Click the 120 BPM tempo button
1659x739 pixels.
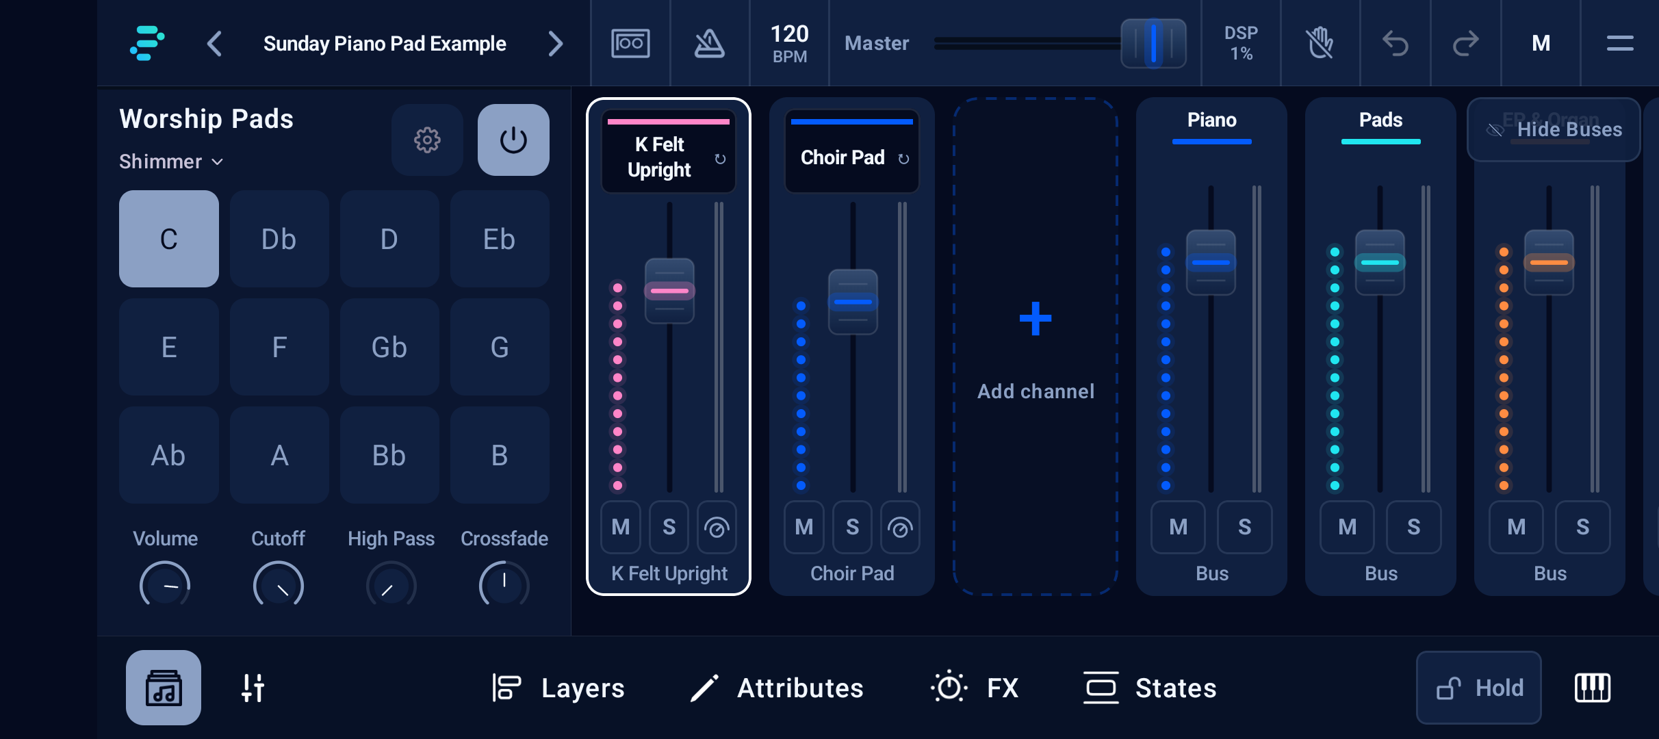tap(790, 43)
